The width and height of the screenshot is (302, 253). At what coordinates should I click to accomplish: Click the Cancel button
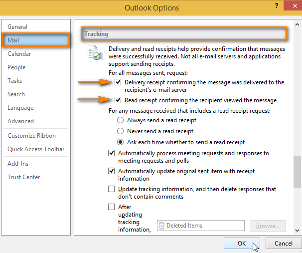(284, 243)
